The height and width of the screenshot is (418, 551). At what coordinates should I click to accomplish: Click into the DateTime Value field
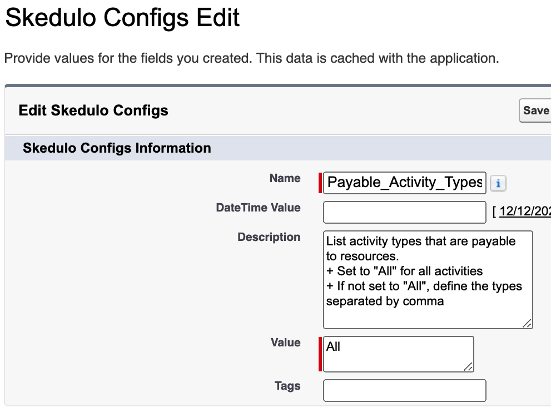(x=404, y=213)
